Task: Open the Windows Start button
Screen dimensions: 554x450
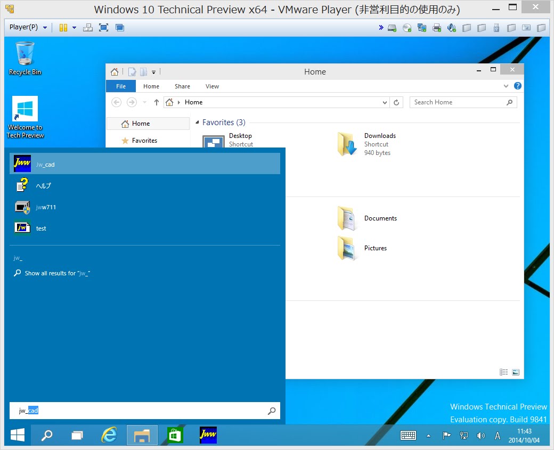Action: pyautogui.click(x=18, y=435)
